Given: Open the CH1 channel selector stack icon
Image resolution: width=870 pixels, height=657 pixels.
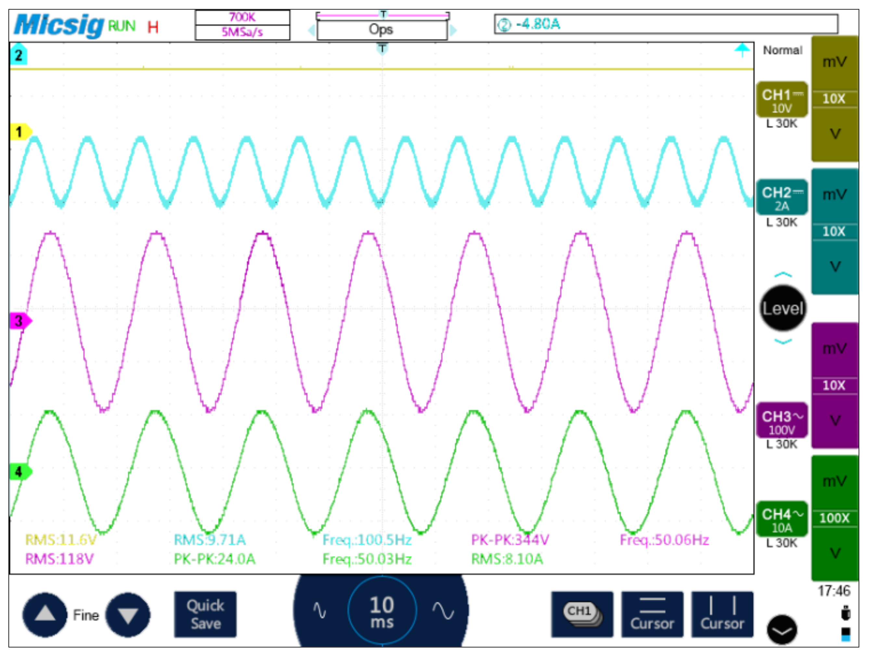Looking at the screenshot, I should coord(582,614).
